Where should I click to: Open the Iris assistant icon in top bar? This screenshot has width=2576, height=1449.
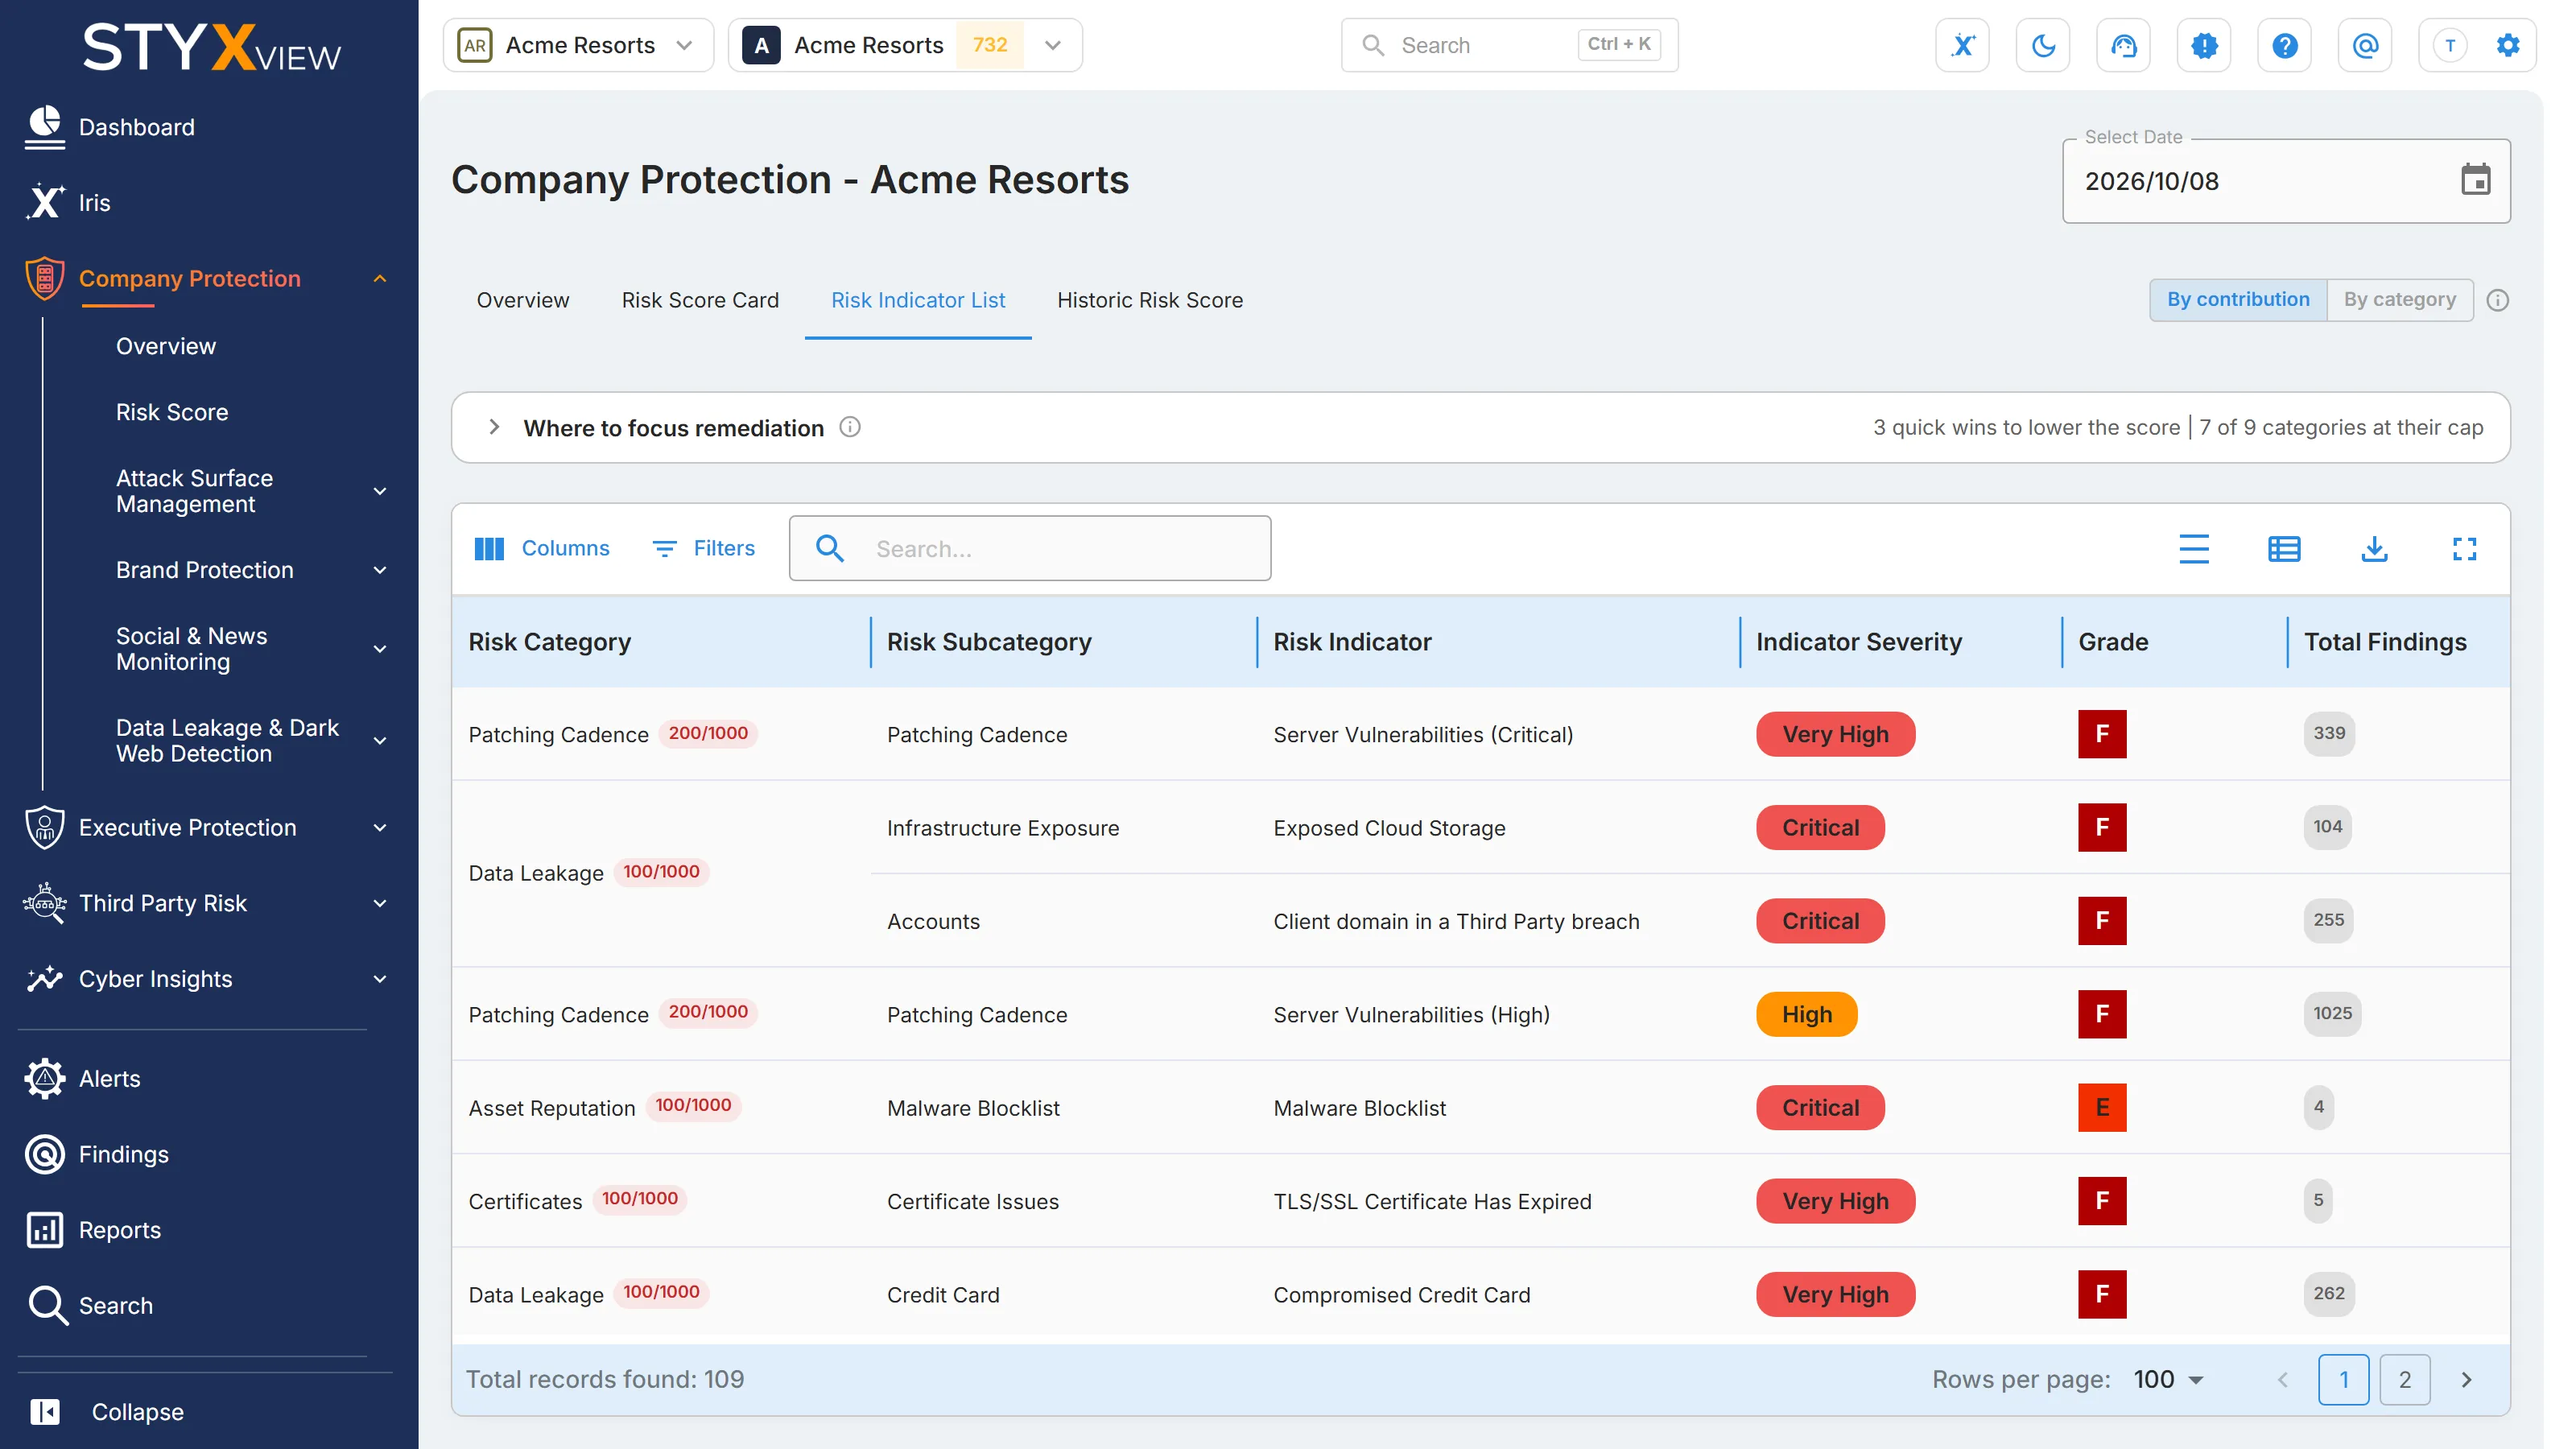(1962, 45)
